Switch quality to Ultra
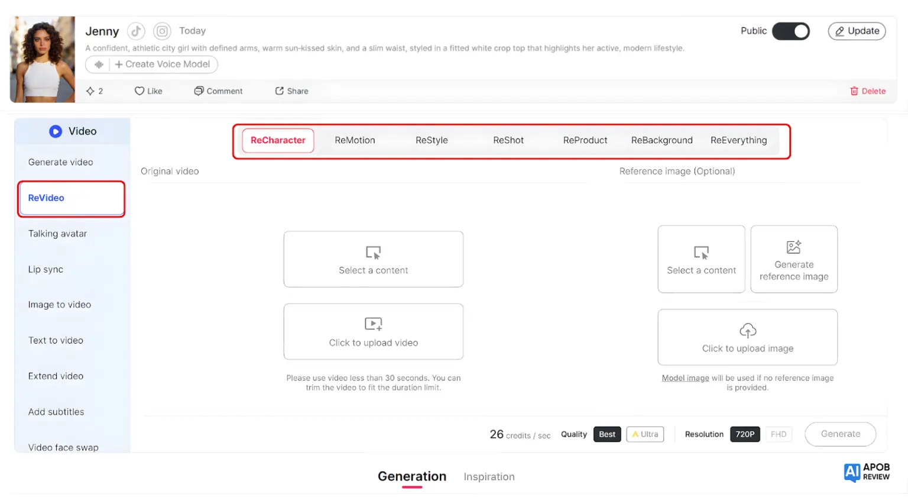Image resolution: width=908 pixels, height=497 pixels. point(645,434)
